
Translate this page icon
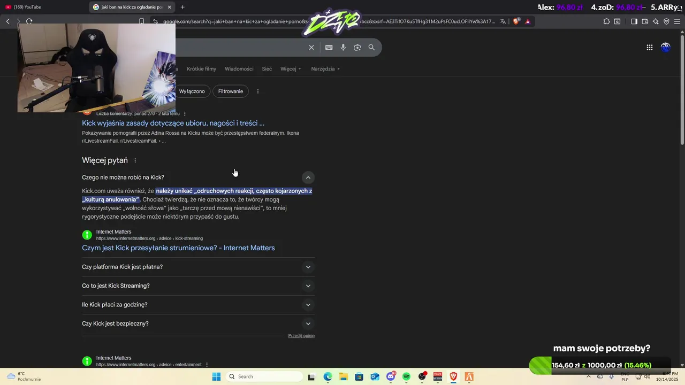(x=503, y=21)
